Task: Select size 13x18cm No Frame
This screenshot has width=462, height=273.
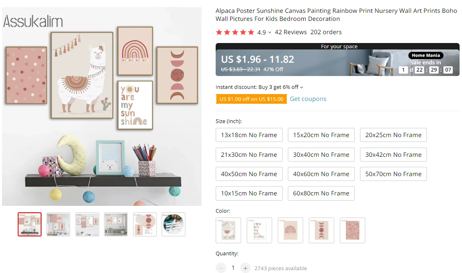Action: [x=249, y=135]
